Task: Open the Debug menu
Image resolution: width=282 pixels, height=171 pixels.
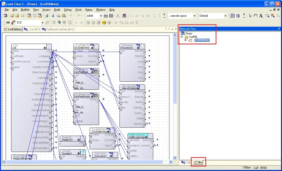Action: click(68, 10)
